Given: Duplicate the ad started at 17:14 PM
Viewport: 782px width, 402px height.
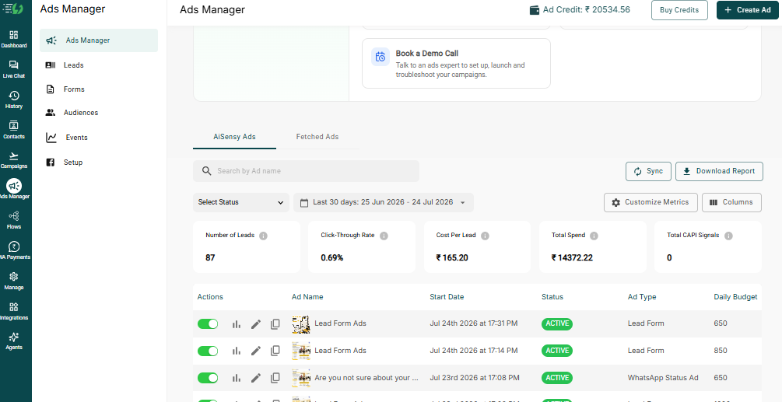Looking at the screenshot, I should tap(275, 351).
